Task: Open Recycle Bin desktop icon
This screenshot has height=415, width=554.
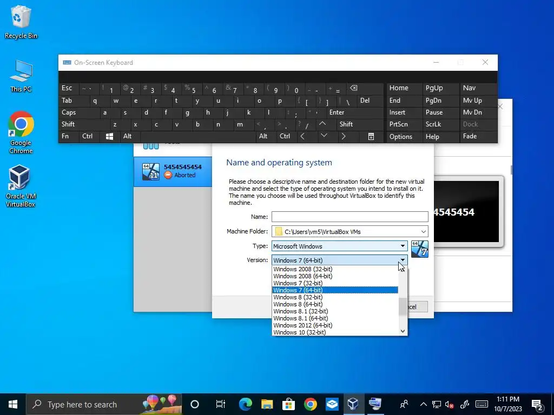Action: tap(21, 22)
